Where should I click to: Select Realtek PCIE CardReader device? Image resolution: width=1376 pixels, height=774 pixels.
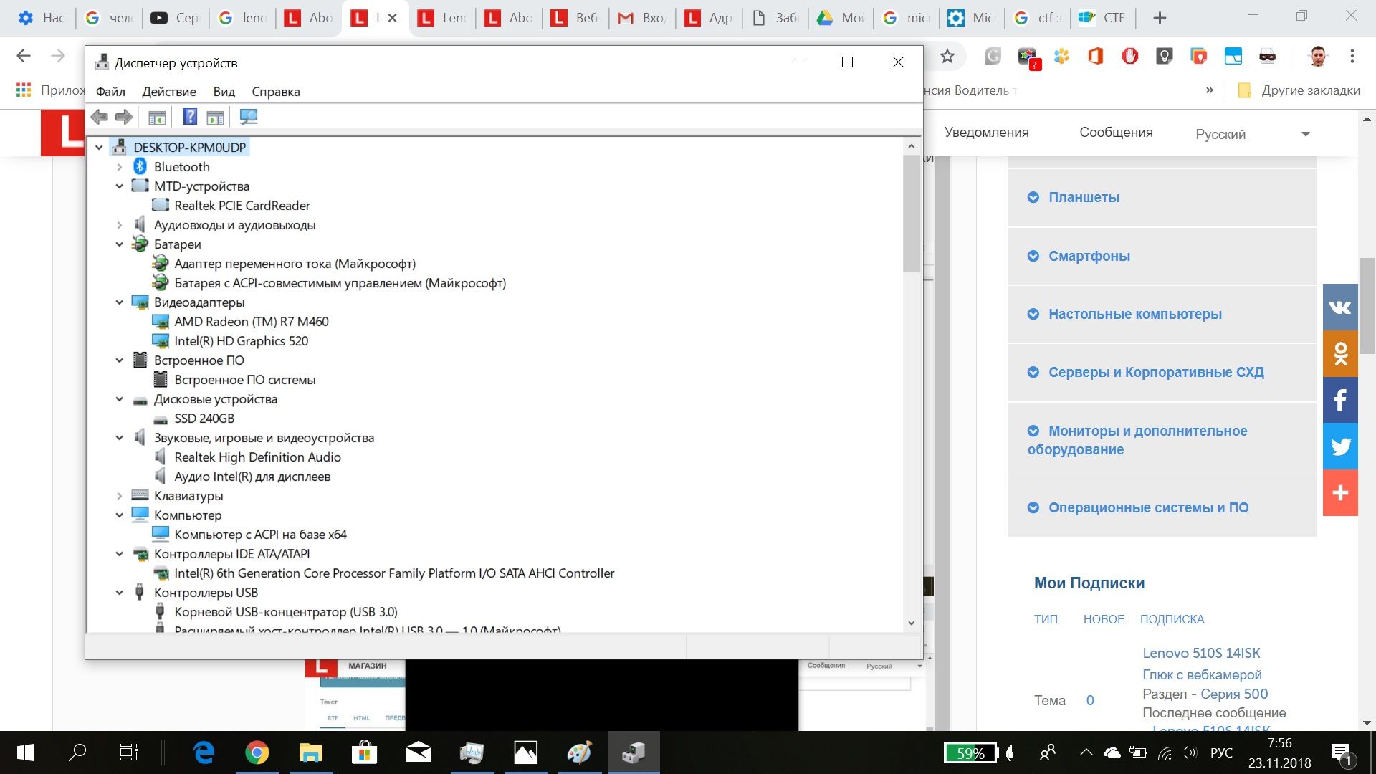(242, 206)
